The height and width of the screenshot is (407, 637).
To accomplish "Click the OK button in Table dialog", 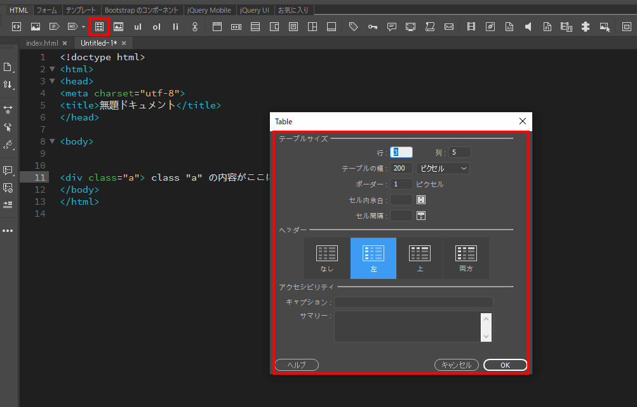I will (505, 365).
